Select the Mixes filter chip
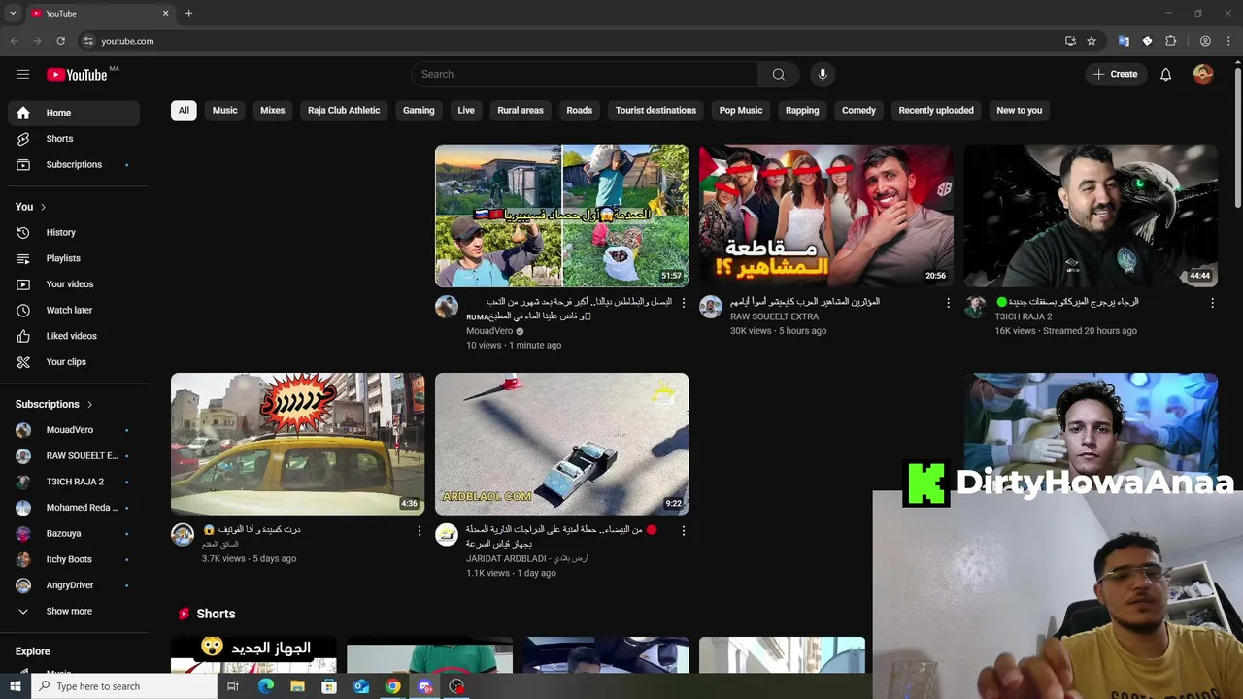The width and height of the screenshot is (1243, 699). (273, 111)
